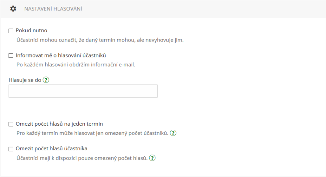Click description Po každém hlasování obdržím informační e-mail
Image resolution: width=326 pixels, height=177 pixels.
click(76, 65)
